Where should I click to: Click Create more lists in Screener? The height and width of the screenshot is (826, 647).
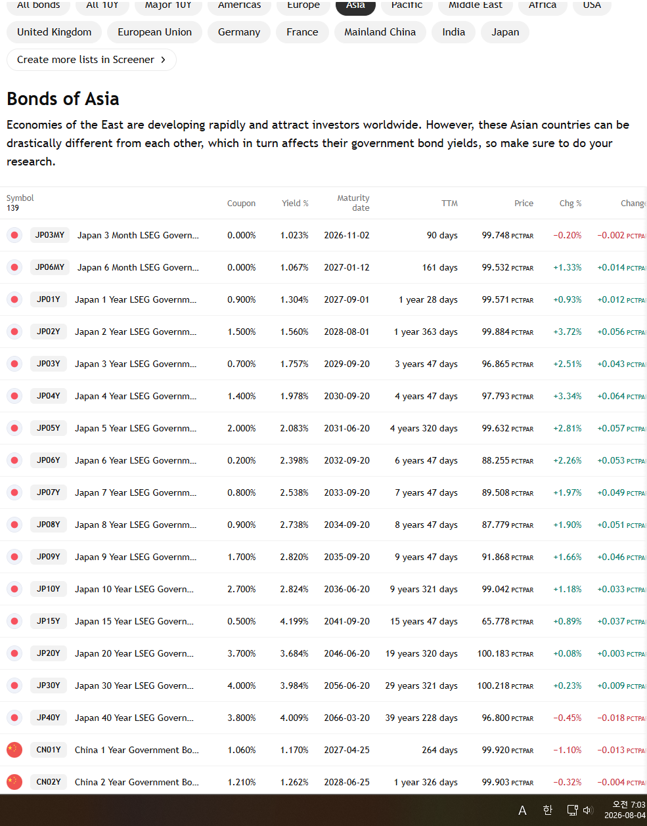91,60
